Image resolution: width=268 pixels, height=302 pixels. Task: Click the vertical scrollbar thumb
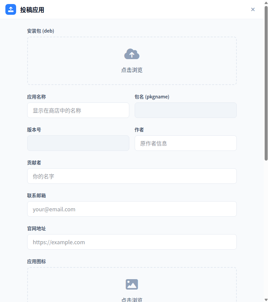(266, 83)
